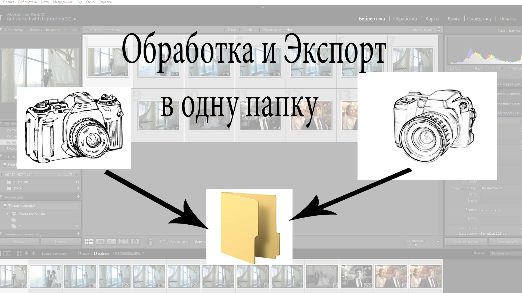Image resolution: width=522 pixels, height=293 pixels.
Task: Expand the Смарт-коллекция tree item
Action: [x=7, y=214]
